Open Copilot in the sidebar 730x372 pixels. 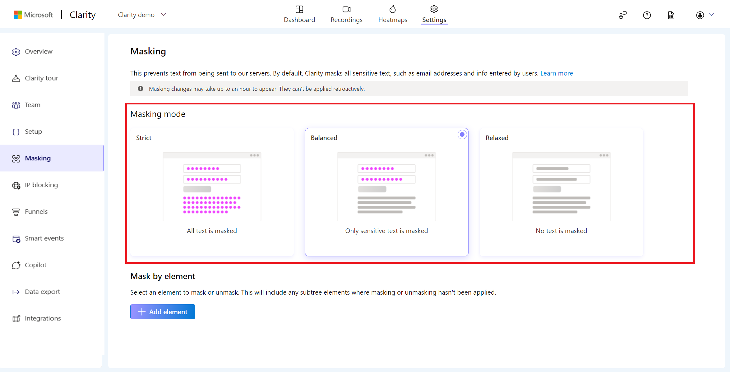point(52,265)
